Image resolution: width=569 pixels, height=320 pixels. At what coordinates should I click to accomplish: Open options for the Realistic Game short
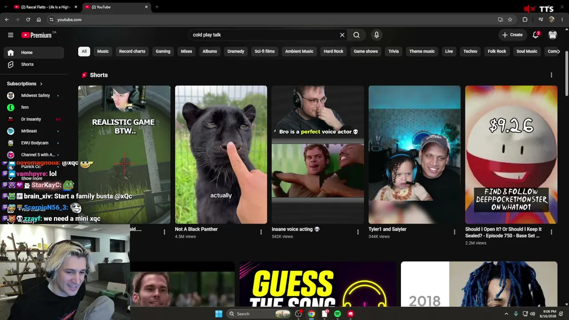164,232
